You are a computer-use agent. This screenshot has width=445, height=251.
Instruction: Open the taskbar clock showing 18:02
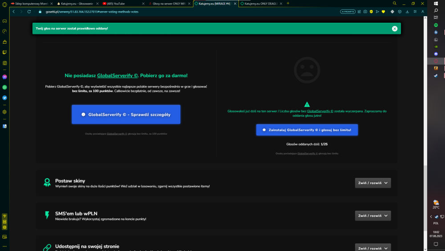coord(436,234)
